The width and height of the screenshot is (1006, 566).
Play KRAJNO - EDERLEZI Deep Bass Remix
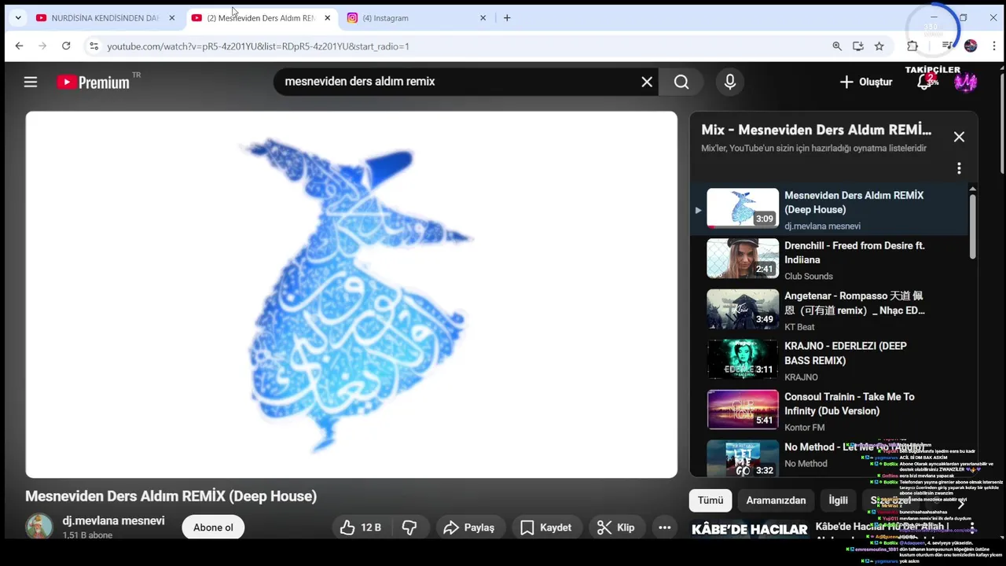point(829,360)
